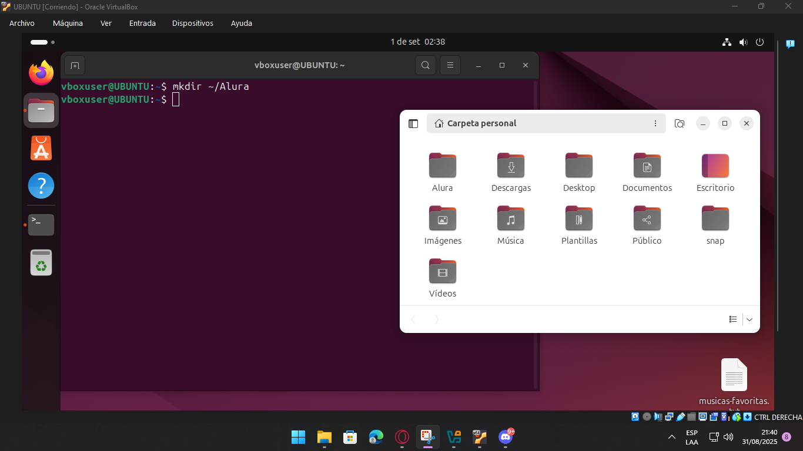Open the VirtualBox Ver menu
Image resolution: width=803 pixels, height=451 pixels.
pos(106,23)
